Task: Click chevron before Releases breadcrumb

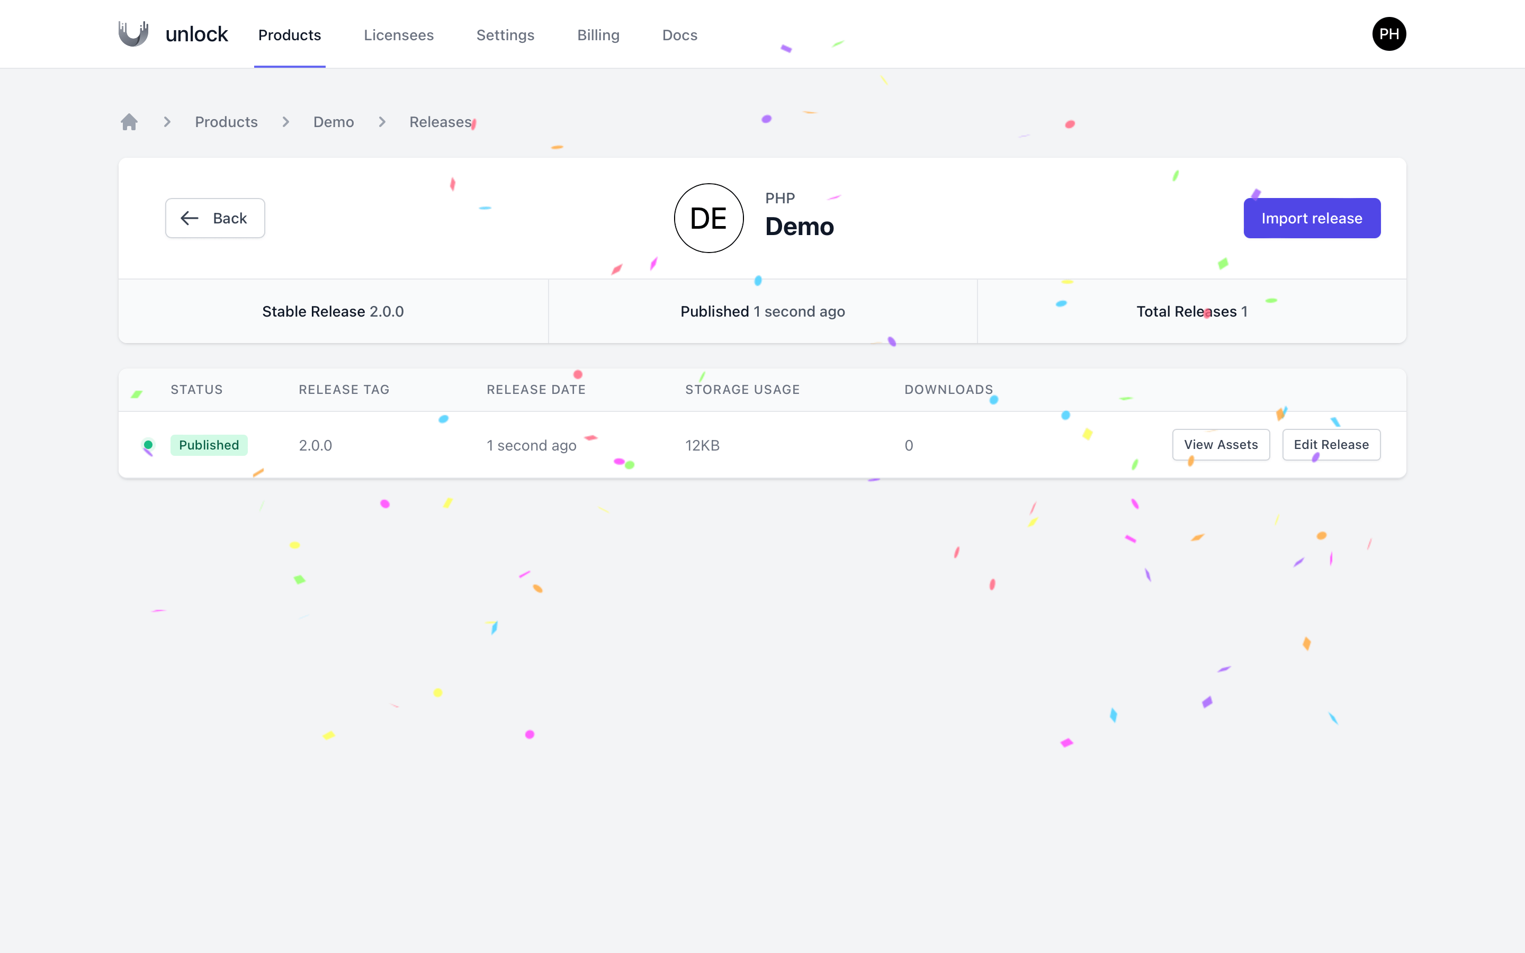Action: 382,122
